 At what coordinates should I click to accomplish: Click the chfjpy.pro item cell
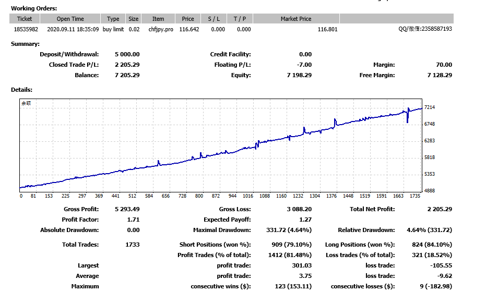pyautogui.click(x=161, y=29)
